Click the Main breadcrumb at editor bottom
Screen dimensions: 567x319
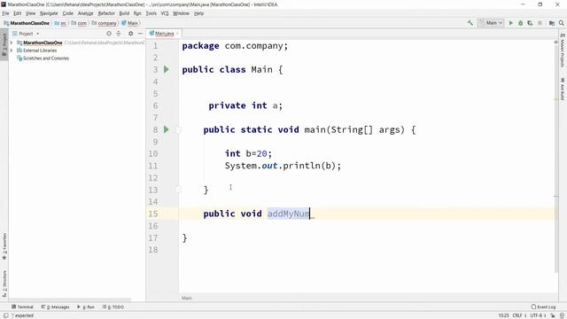tap(187, 298)
